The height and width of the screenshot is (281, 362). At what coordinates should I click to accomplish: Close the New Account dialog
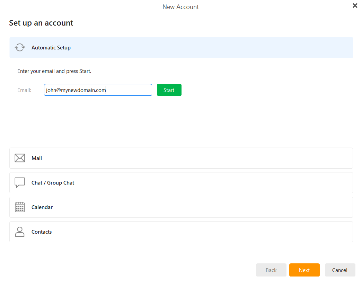pos(355,6)
